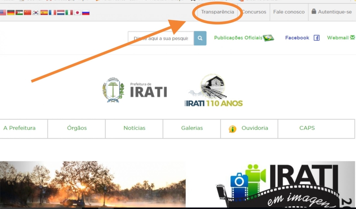Select the South Korean flag language
This screenshot has height=209, width=356.
click(x=36, y=12)
